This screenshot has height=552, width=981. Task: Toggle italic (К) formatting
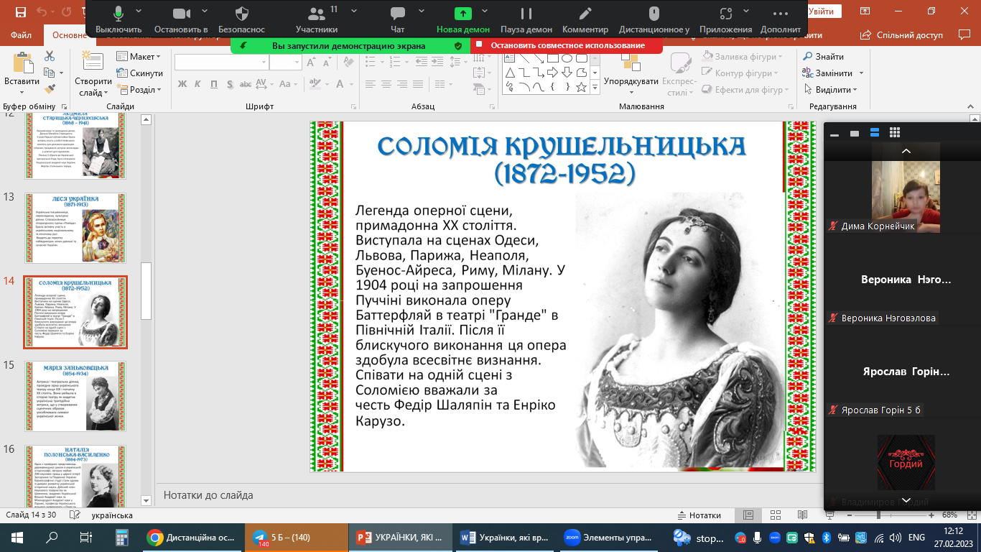197,84
